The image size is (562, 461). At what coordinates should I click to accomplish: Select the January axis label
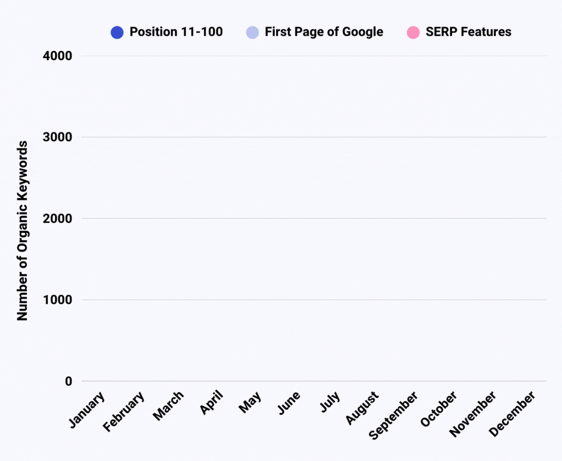pos(87,409)
